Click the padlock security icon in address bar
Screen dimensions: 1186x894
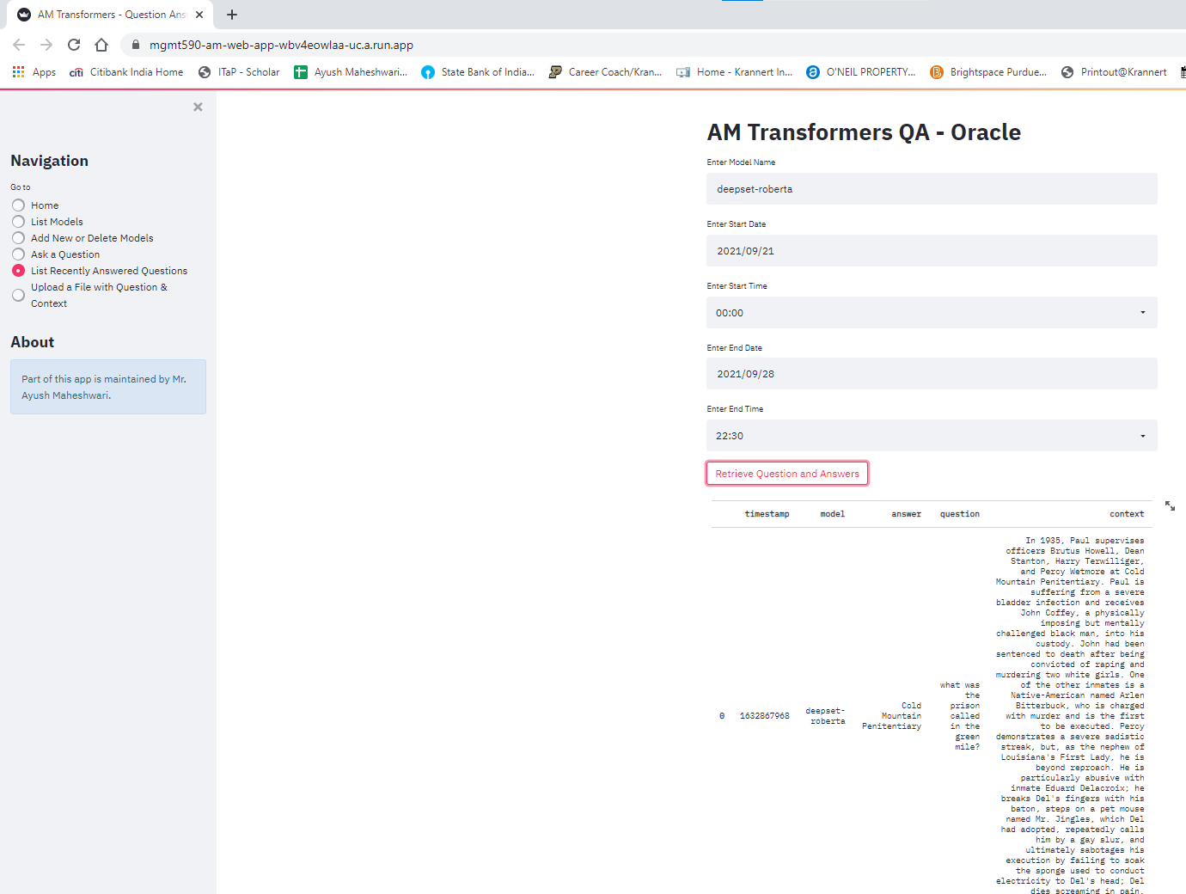(x=135, y=44)
